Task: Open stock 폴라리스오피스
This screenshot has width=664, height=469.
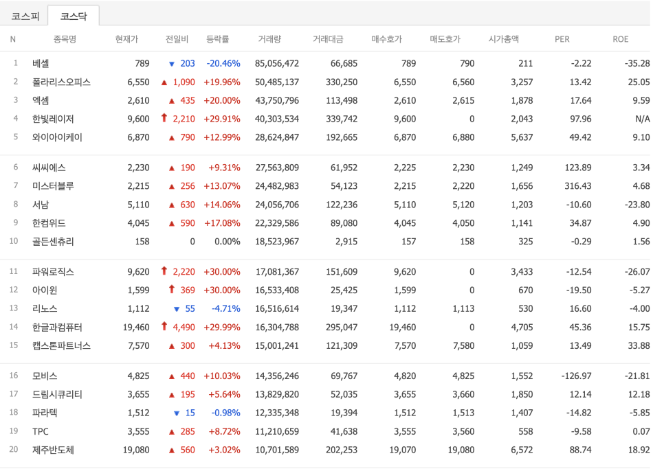Action: [61, 82]
